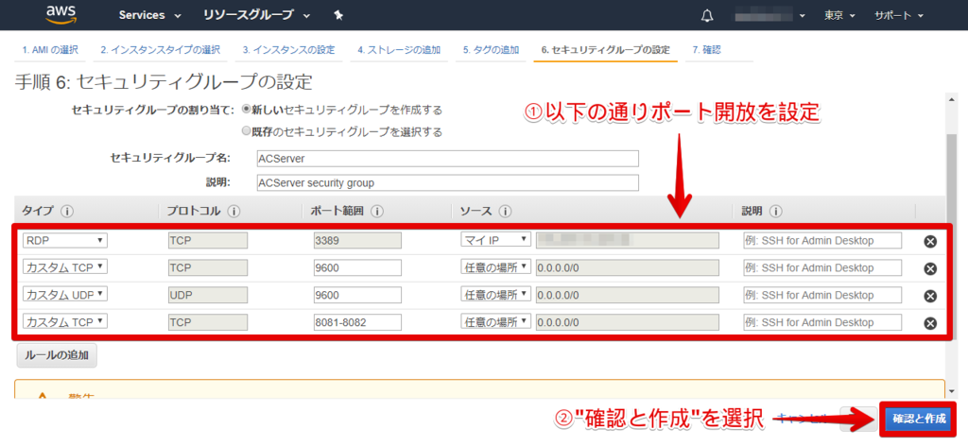
Task: Click description field for UDP 9600 rule
Action: [x=822, y=295]
